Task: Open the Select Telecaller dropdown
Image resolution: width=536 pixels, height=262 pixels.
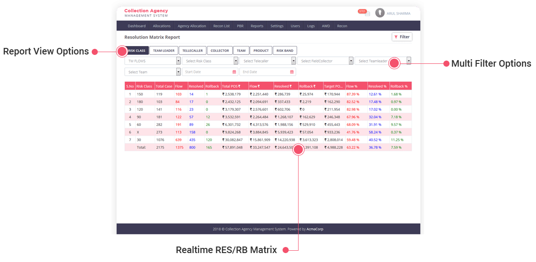Action: point(293,61)
